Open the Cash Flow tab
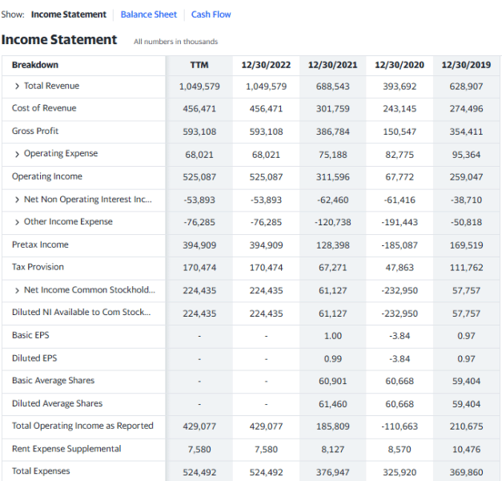 [x=211, y=14]
